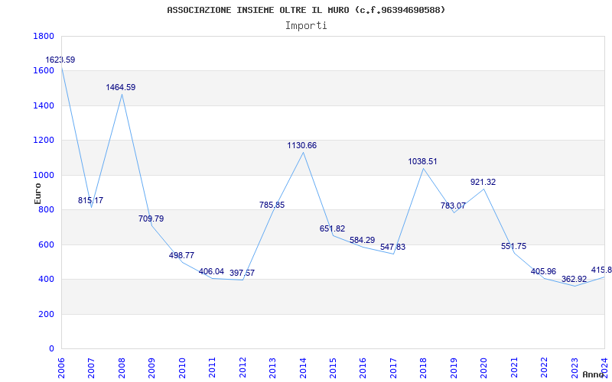This screenshot has width=612, height=382.
Task: Select the 584.29 value label
Action: point(362,240)
